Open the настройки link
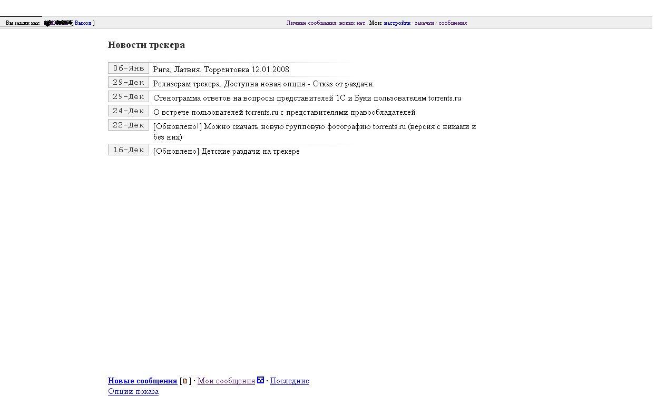 point(397,23)
